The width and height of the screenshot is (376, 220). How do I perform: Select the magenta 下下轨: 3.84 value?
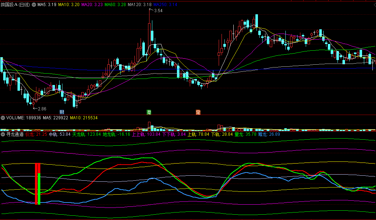point(174,134)
